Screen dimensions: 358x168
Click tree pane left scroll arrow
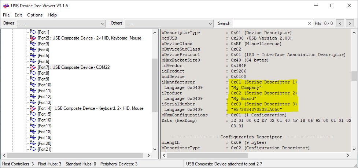pyautogui.click(x=4, y=155)
